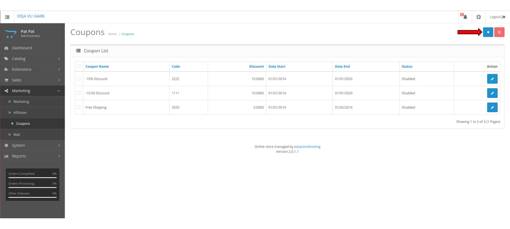
Task: Click the Dashboard gauge icon
Action: [x=6, y=48]
